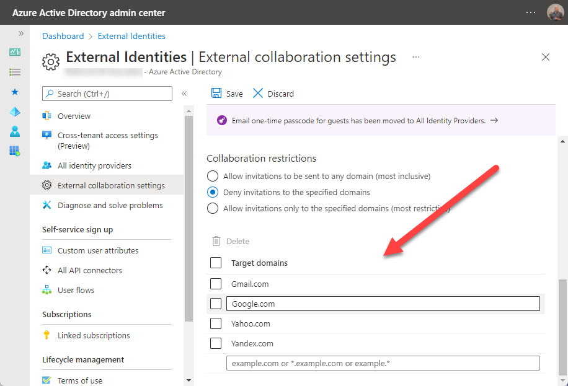Click Diagnose and solve problems icon
The width and height of the screenshot is (568, 386).
pos(47,205)
